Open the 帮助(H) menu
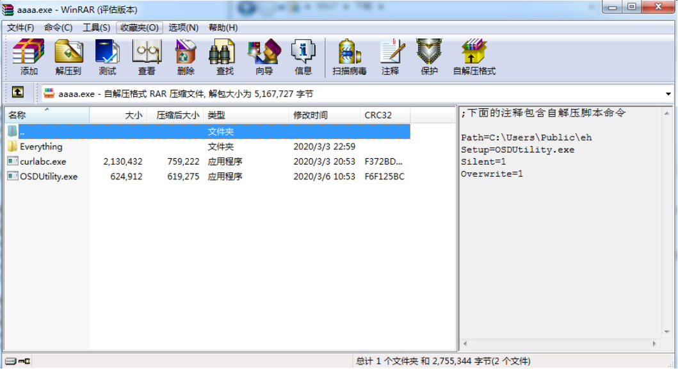The width and height of the screenshot is (678, 369). [223, 28]
